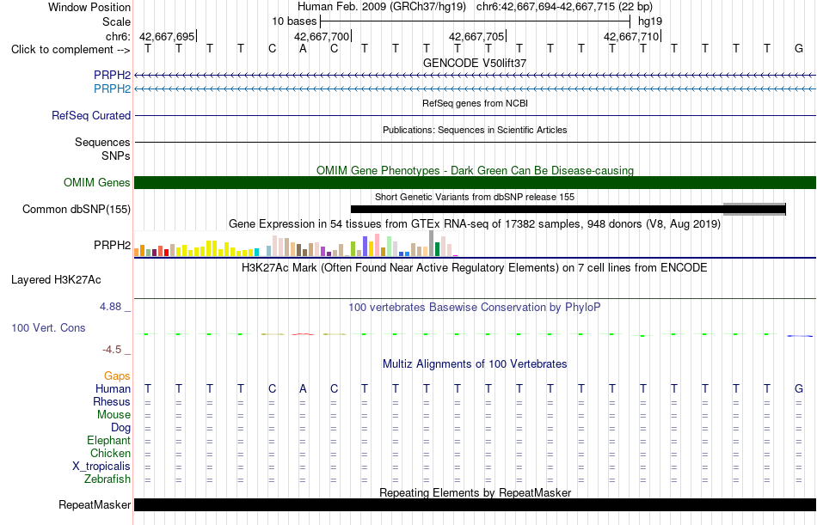817x525 pixels.
Task: Click the chr6: label
Action: tap(118, 36)
